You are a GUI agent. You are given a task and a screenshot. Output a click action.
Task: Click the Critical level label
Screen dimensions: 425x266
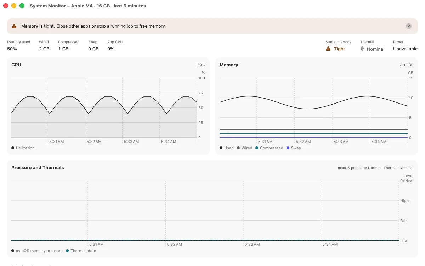coord(407,181)
